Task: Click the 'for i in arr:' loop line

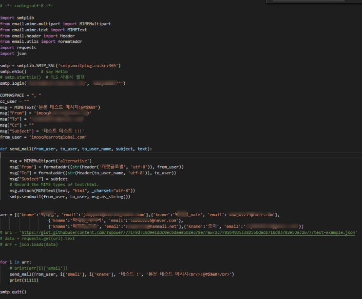Action: coord(14,262)
